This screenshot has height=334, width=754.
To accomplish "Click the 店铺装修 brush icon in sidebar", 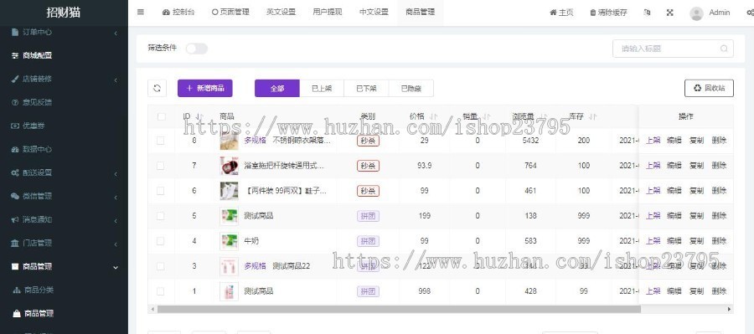I will 15,80.
